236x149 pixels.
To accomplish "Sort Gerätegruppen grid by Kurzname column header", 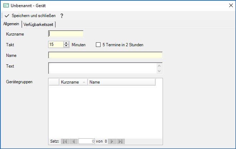I will (x=73, y=82).
